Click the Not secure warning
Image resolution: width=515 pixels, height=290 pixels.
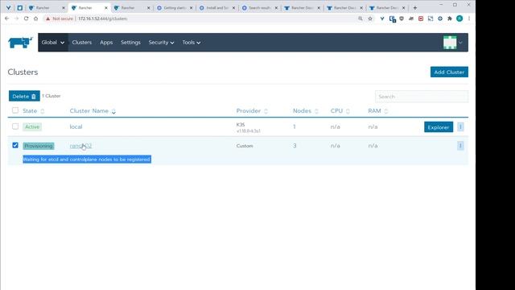point(60,19)
